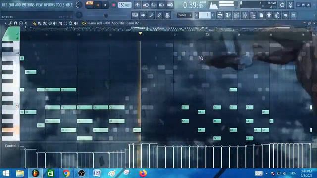
Task: Toggle the multilink to controllers icon
Action: coord(159,15)
